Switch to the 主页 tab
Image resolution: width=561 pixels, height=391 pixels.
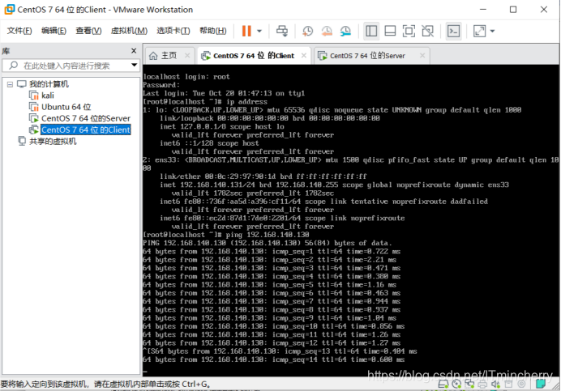tap(169, 55)
